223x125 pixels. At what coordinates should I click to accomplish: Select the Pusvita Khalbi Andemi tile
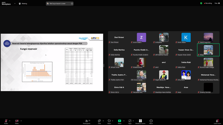click(x=141, y=50)
